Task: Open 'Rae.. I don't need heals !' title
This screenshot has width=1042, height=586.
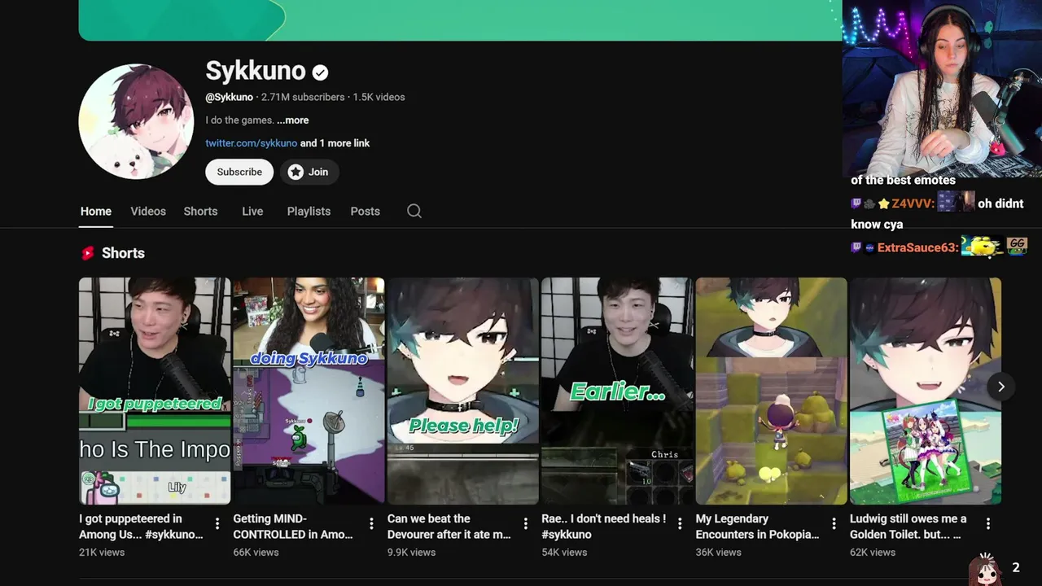Action: 603,527
